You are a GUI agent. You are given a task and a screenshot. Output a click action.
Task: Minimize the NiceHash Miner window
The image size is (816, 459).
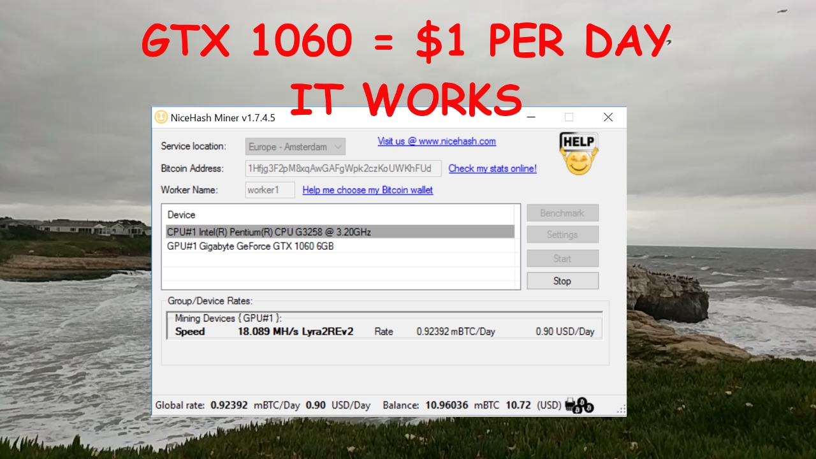[x=531, y=117]
